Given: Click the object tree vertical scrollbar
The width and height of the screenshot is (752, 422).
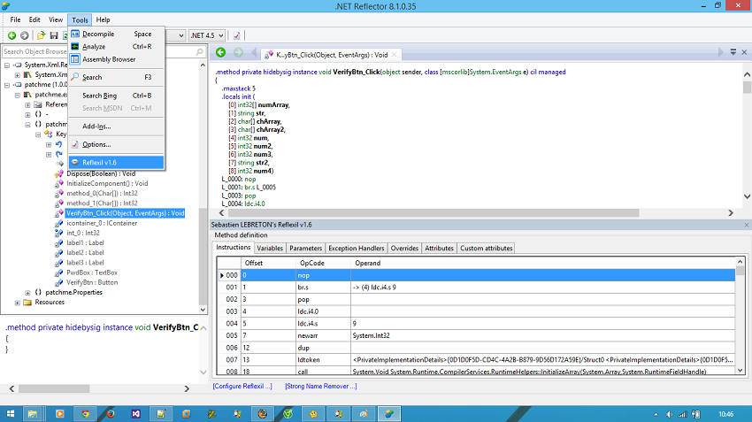Looking at the screenshot, I should pos(203,255).
